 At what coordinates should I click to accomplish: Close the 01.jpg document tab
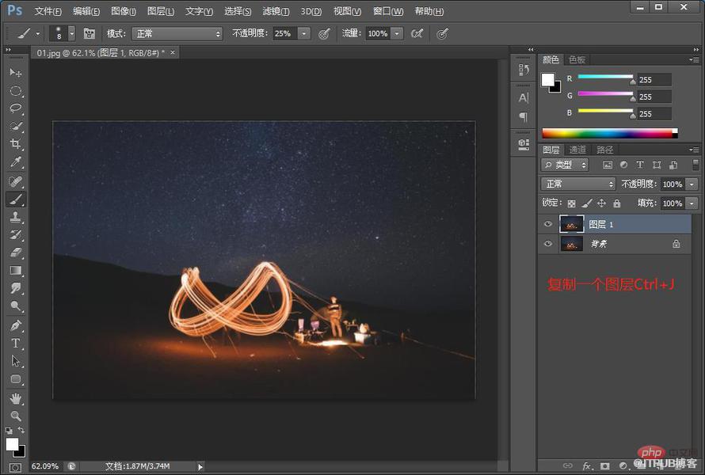pyautogui.click(x=173, y=52)
